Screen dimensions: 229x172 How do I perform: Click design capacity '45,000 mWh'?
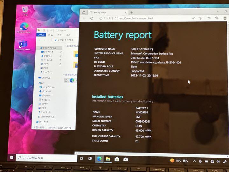coord(143,131)
